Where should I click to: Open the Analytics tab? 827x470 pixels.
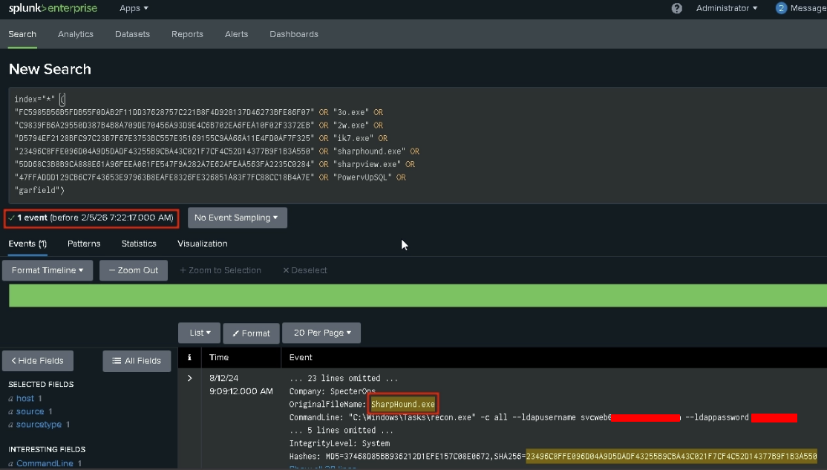76,34
